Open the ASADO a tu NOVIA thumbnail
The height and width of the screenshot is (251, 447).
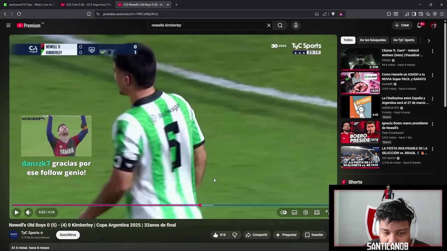coord(360,83)
